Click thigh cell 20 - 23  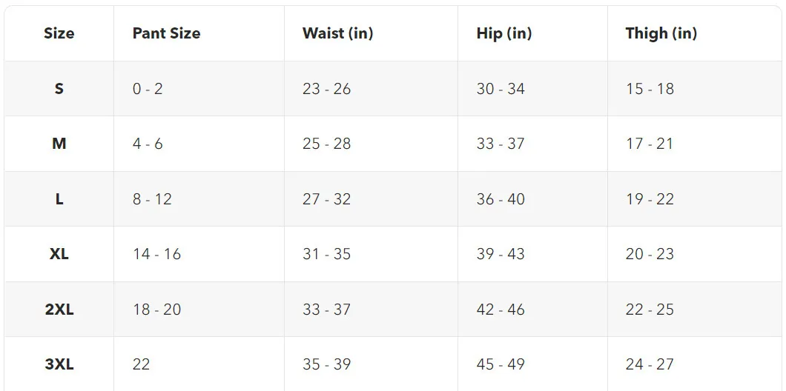(x=650, y=254)
